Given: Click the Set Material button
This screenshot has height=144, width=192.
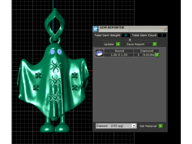Looking at the screenshot, I should (148, 126).
